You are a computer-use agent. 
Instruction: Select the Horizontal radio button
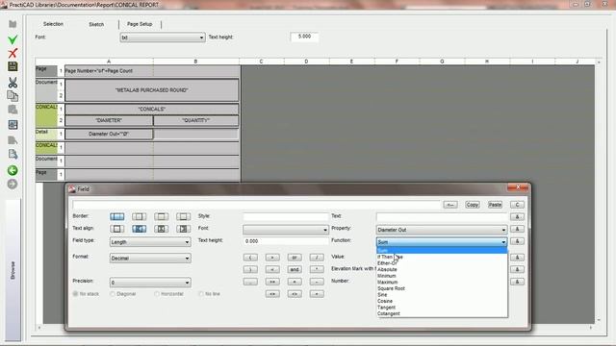157,294
